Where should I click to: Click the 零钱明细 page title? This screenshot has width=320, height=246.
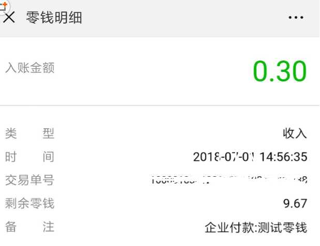(54, 18)
